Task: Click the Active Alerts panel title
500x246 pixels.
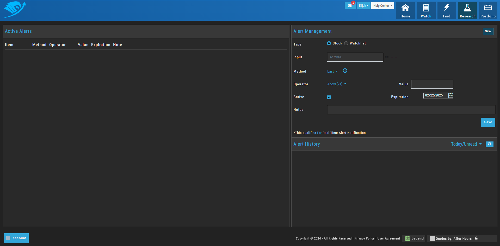Action: pos(18,31)
